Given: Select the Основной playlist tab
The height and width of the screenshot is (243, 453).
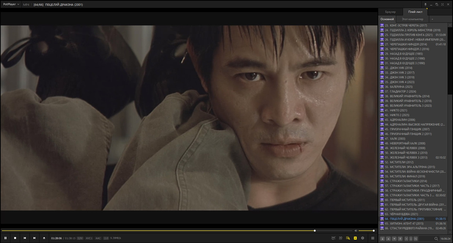Looking at the screenshot, I should (387, 19).
